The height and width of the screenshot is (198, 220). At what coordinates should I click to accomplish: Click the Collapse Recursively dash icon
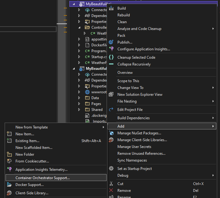(x=111, y=64)
